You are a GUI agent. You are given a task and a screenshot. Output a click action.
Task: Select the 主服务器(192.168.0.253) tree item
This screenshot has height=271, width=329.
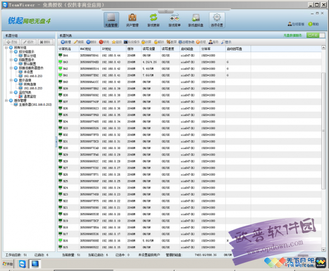35,105
